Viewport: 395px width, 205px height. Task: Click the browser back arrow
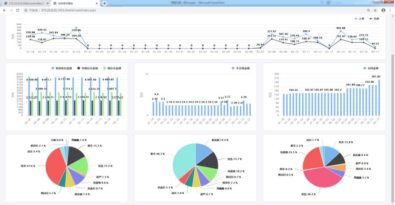pos(4,10)
